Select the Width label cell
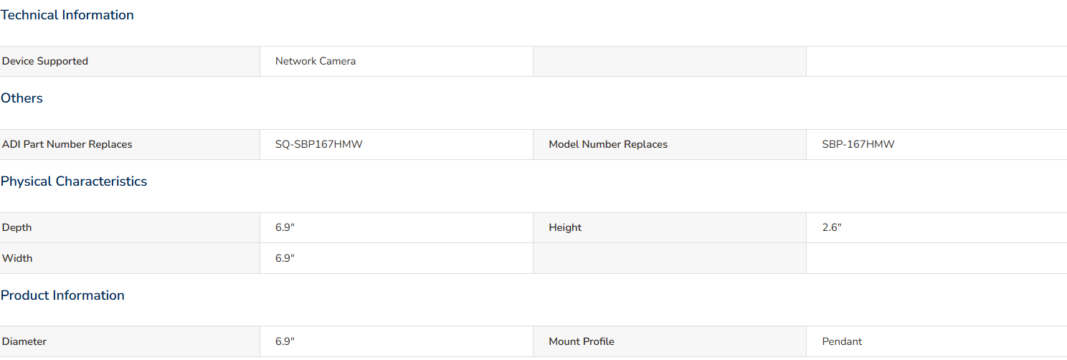The width and height of the screenshot is (1067, 360). point(130,259)
